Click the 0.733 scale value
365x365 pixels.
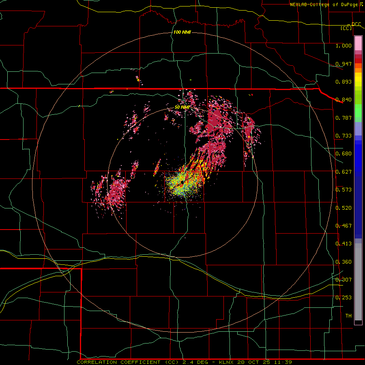pos(344,136)
